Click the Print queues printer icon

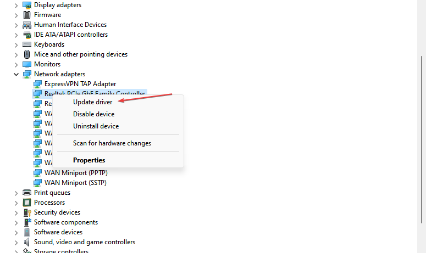(27, 193)
